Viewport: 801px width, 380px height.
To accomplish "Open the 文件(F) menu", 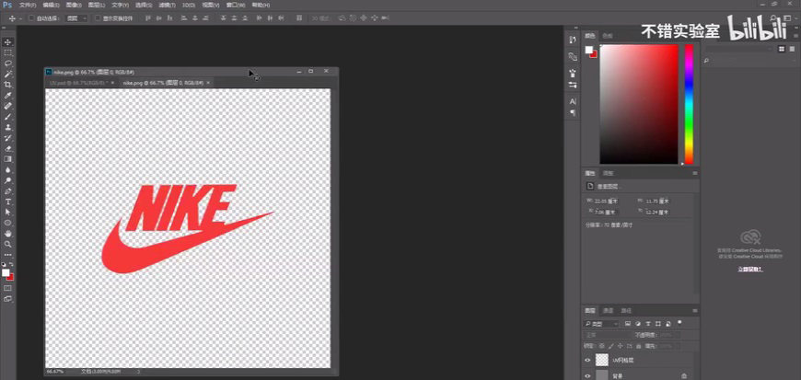I will 28,6.
